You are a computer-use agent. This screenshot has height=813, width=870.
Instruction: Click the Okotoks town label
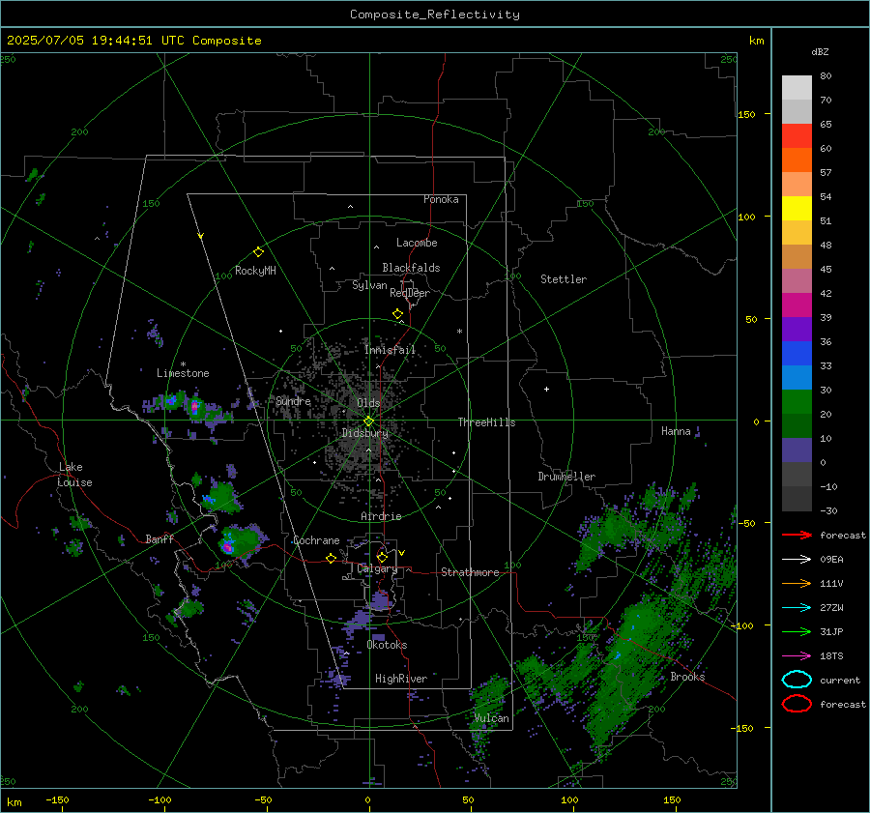(387, 645)
